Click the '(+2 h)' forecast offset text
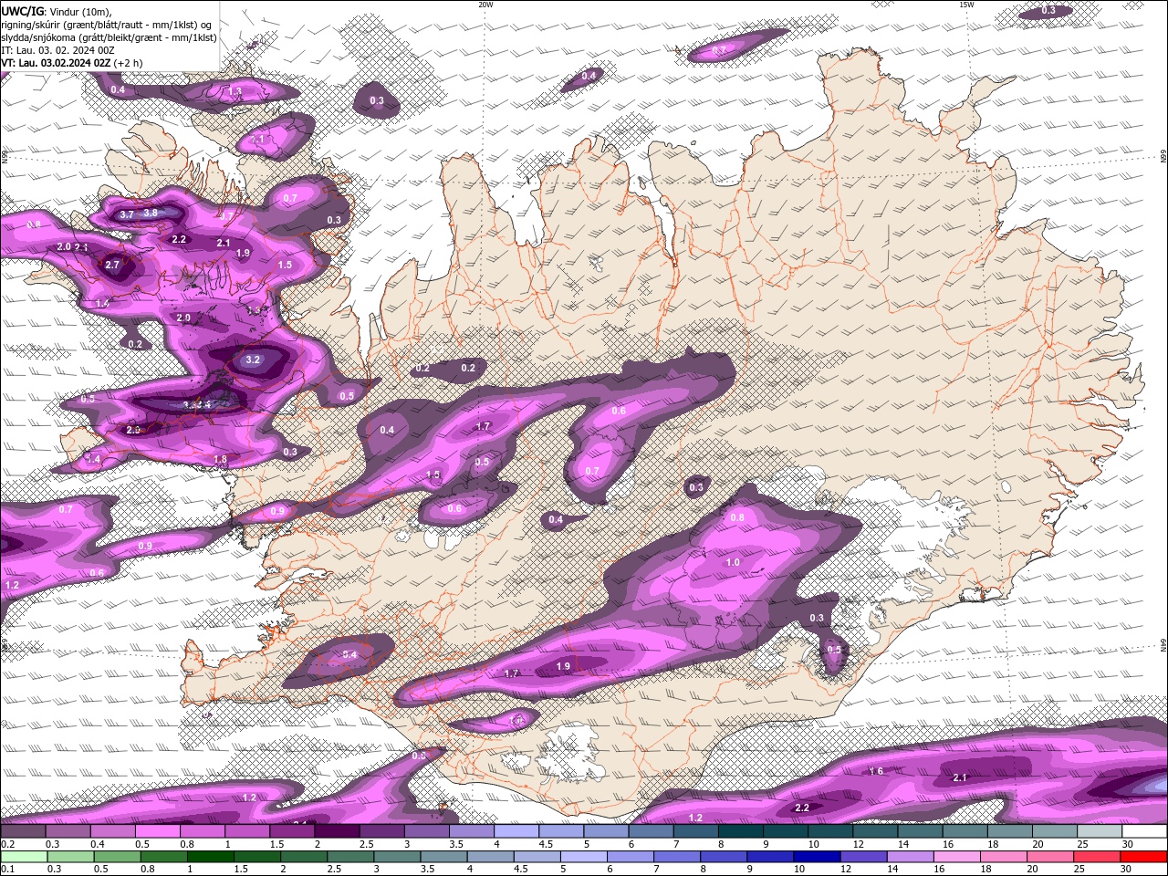This screenshot has width=1168, height=876. (x=129, y=63)
